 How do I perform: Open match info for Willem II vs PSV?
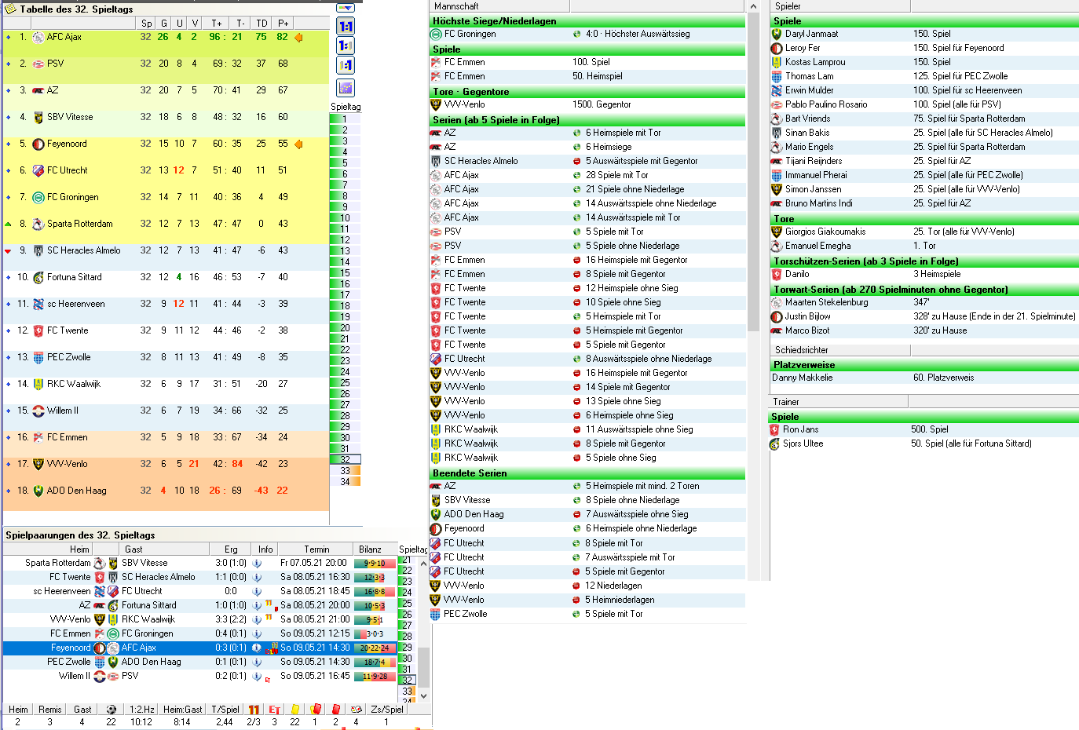(257, 676)
